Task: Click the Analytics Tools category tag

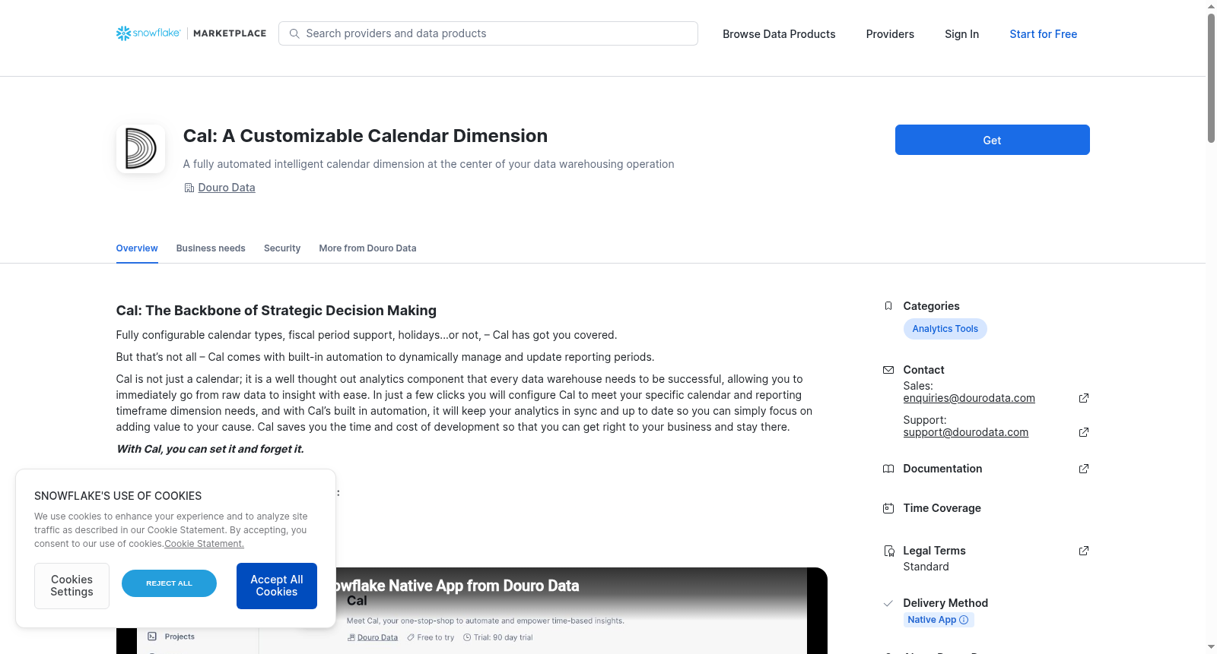Action: 945,329
